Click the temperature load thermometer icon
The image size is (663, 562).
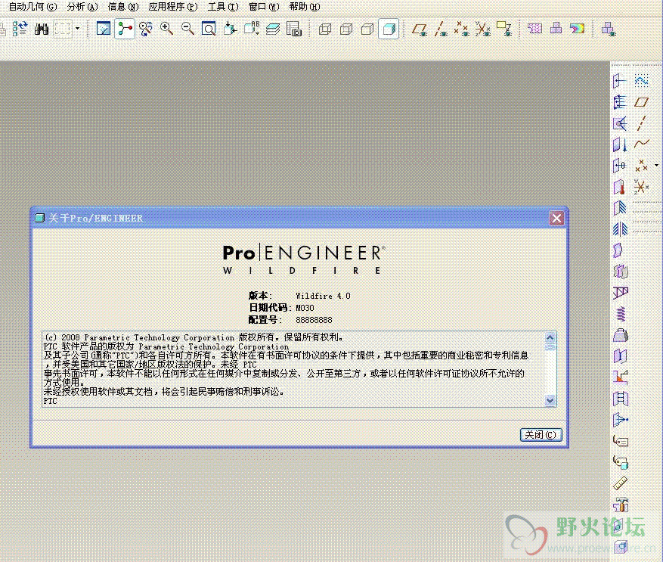[x=620, y=187]
